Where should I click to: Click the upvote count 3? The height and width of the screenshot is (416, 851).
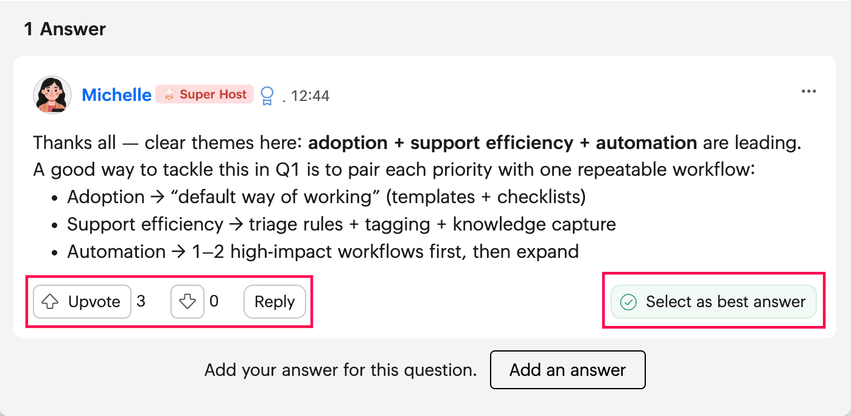coord(141,302)
